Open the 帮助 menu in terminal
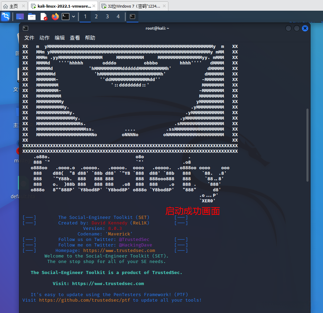 tap(90, 38)
